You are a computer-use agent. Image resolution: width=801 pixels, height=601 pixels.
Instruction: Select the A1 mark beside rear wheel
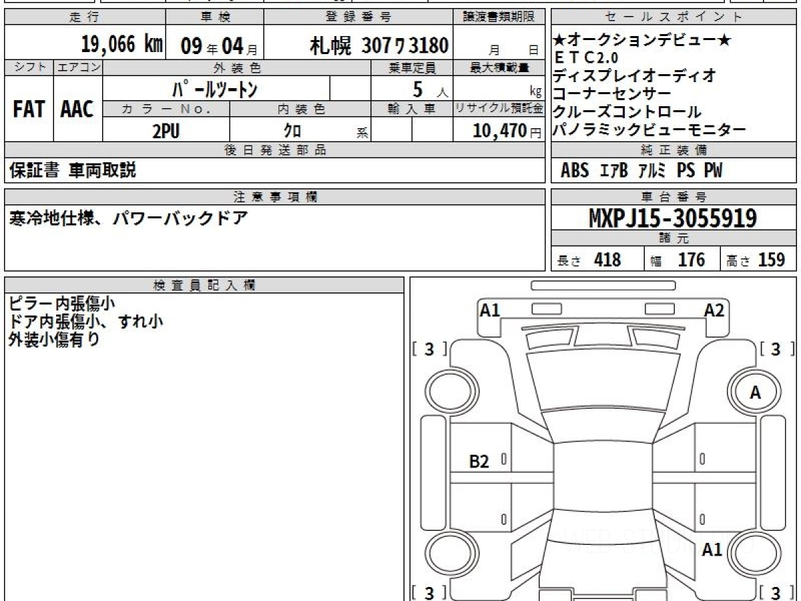[712, 550]
